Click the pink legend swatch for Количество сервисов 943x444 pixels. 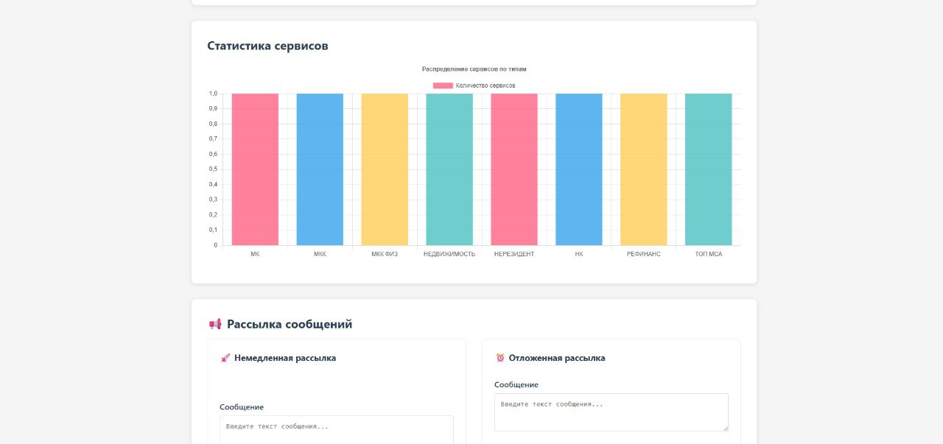pos(443,85)
